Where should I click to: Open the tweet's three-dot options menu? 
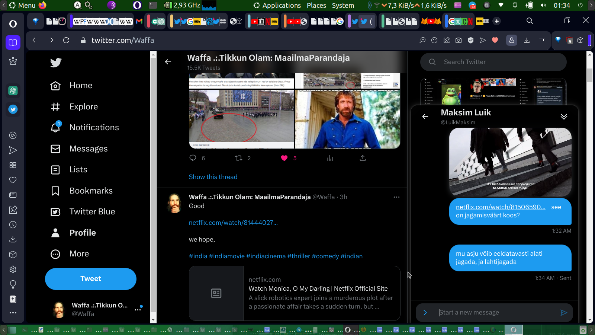396,197
